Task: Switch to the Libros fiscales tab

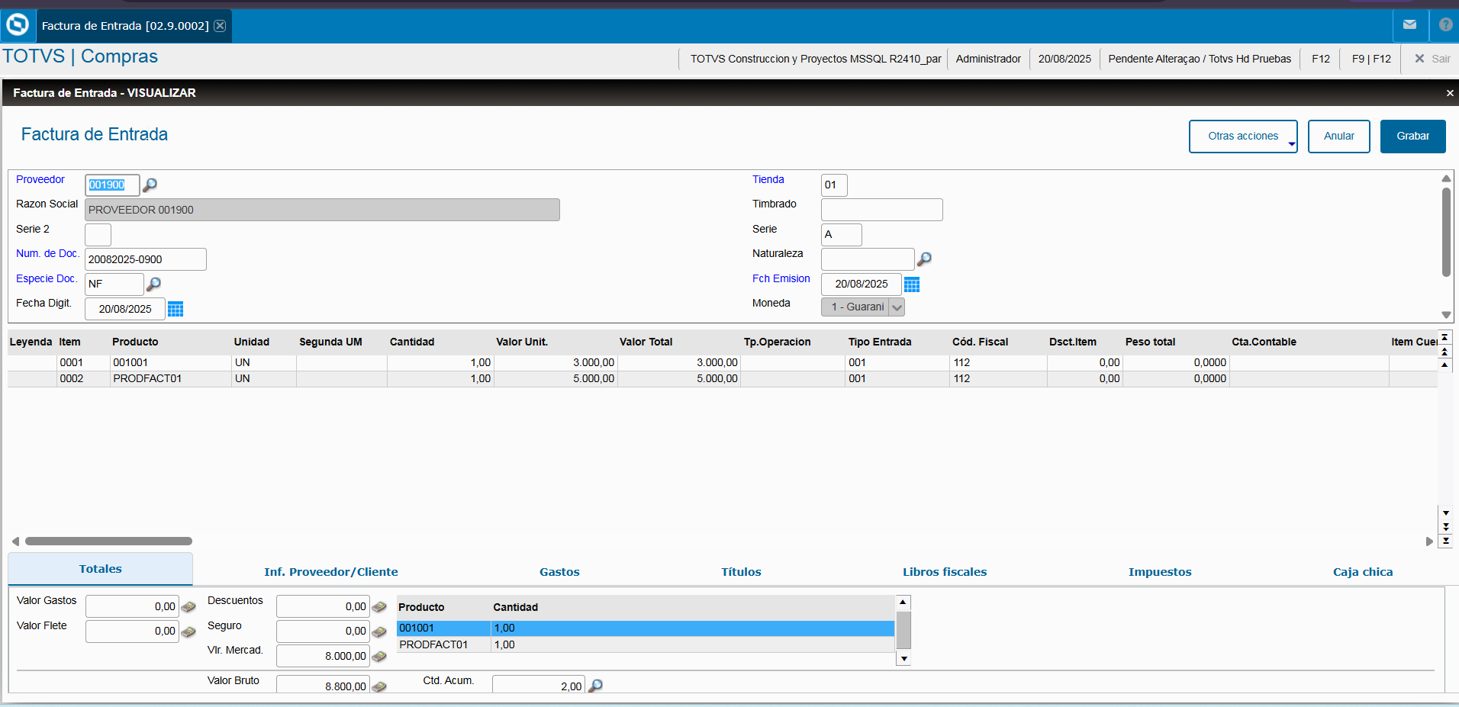Action: click(x=945, y=571)
